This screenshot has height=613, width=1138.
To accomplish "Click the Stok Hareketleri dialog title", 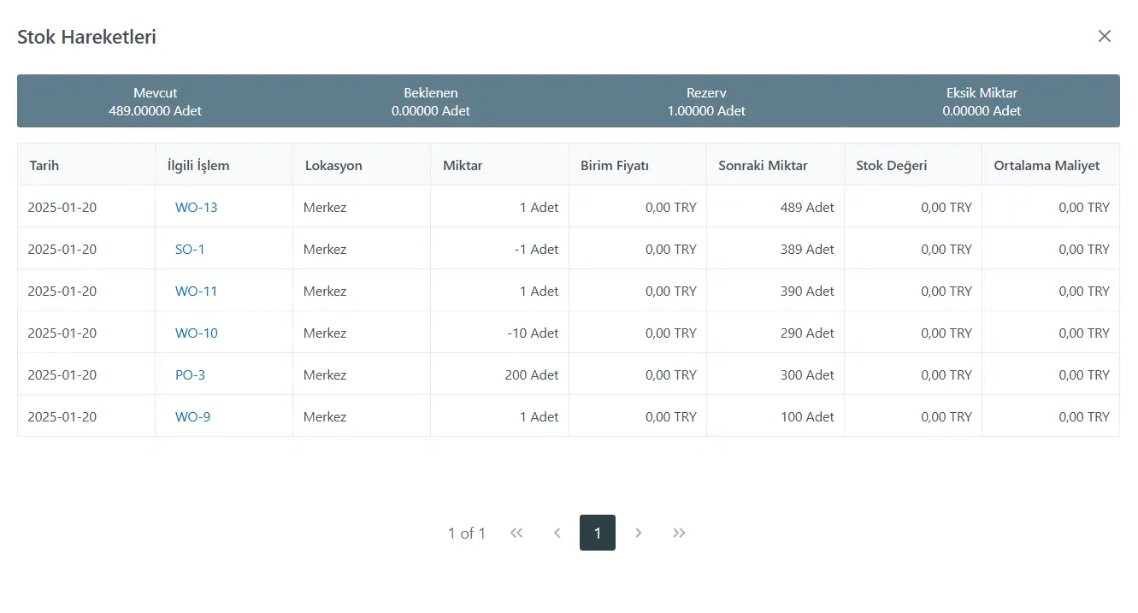I will (86, 37).
